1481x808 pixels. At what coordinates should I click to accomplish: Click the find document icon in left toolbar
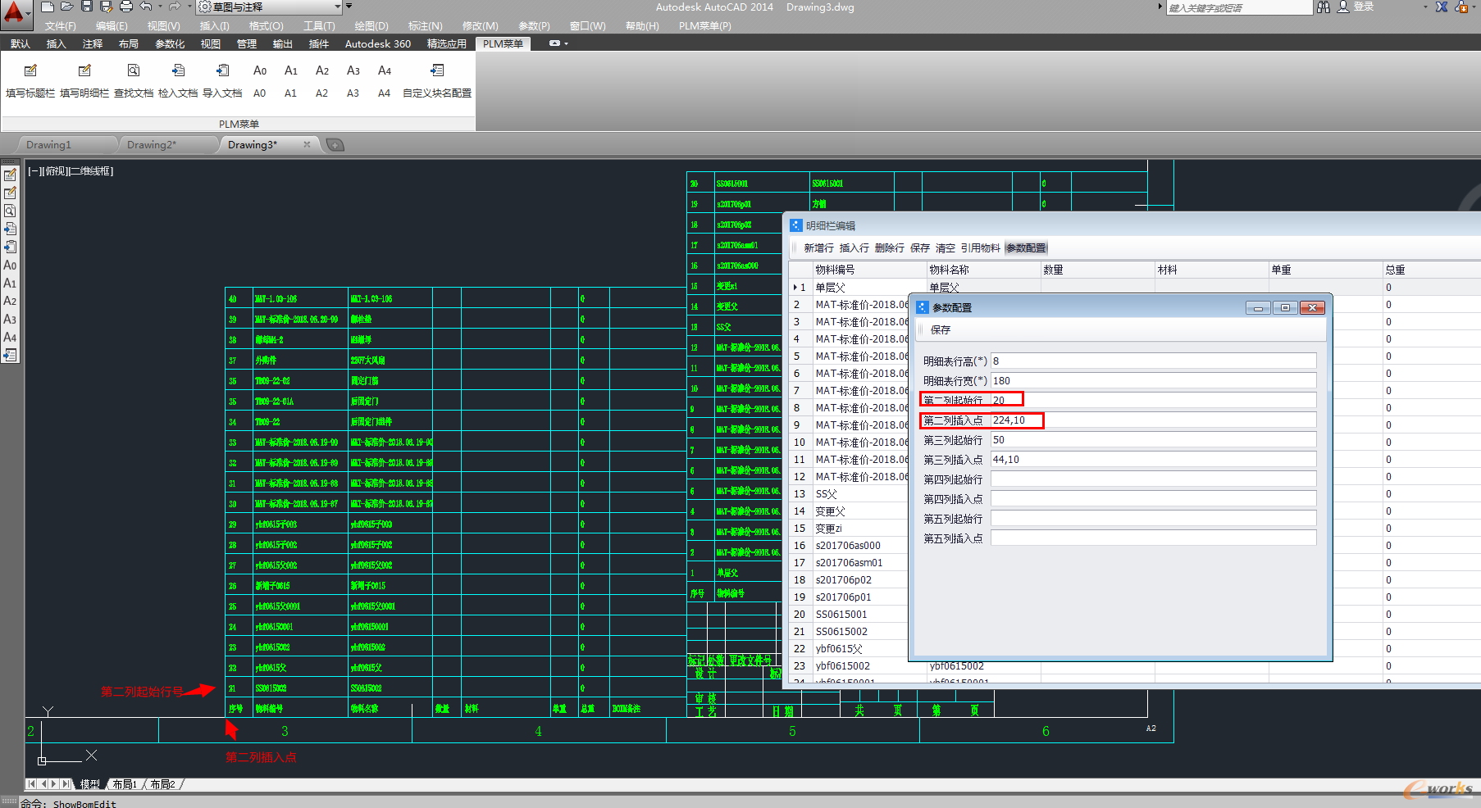[10, 211]
